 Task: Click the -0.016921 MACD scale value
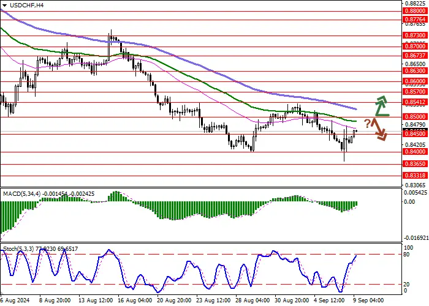click(416, 238)
